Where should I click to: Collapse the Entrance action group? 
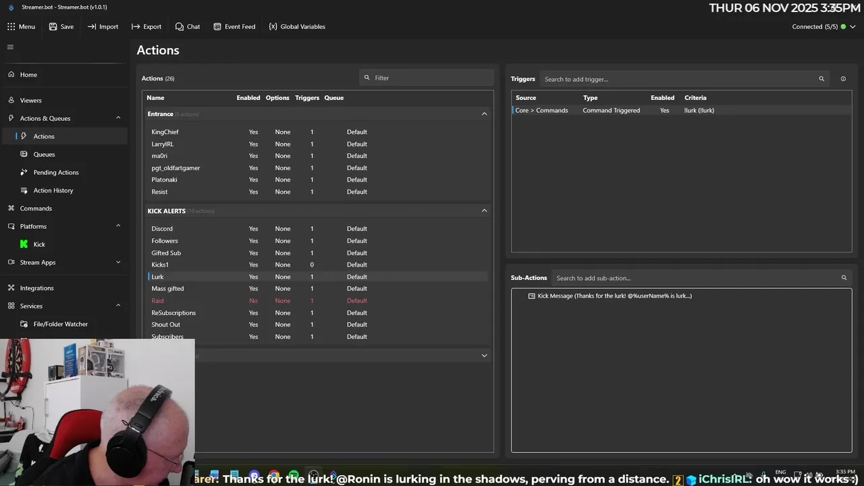(484, 114)
